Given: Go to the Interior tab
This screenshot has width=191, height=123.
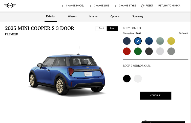Looking at the screenshot, I should click(94, 17).
